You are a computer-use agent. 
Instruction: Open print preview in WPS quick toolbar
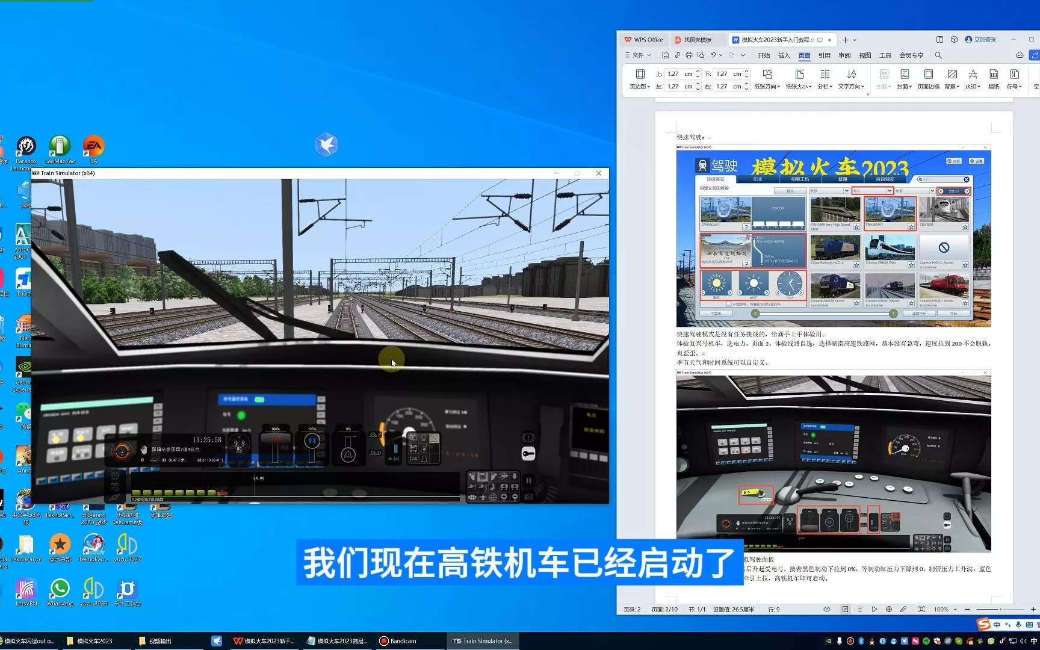click(x=701, y=55)
